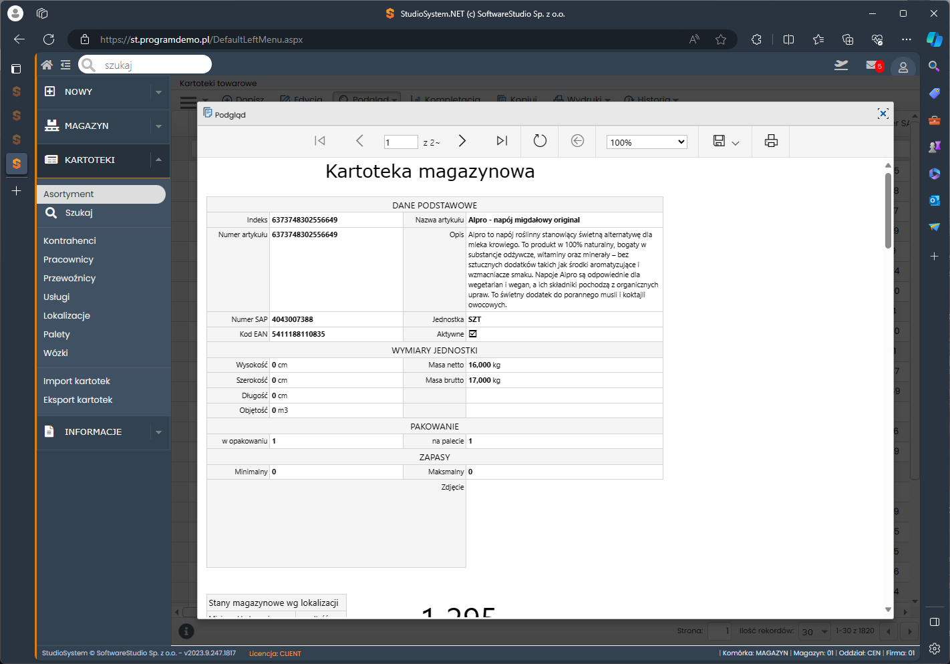Viewport: 950px width, 664px height.
Task: Toggle browser split screen icon
Action: tap(788, 39)
